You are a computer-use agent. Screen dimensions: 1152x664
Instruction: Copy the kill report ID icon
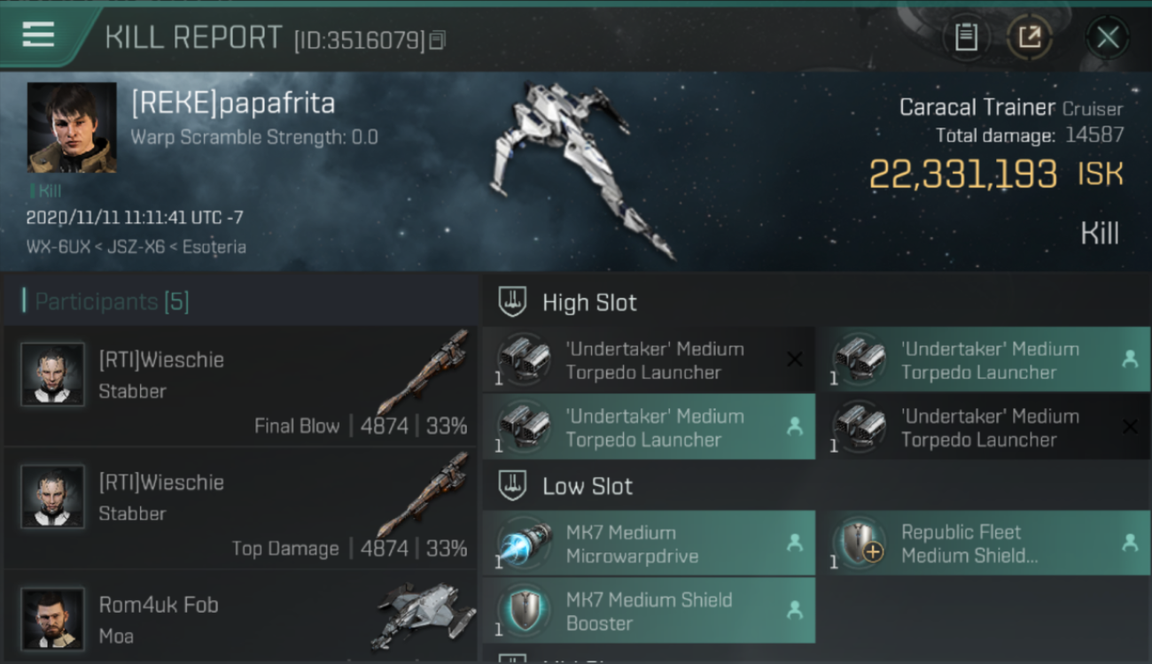(x=437, y=40)
